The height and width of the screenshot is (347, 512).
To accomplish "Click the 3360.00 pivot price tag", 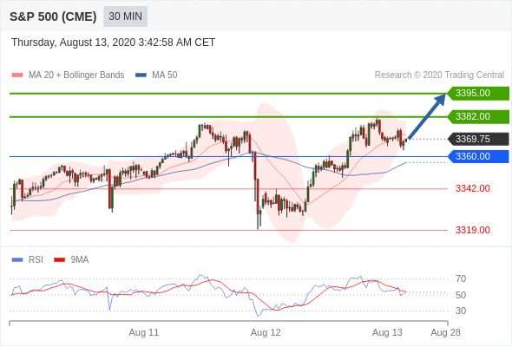I will coord(478,156).
